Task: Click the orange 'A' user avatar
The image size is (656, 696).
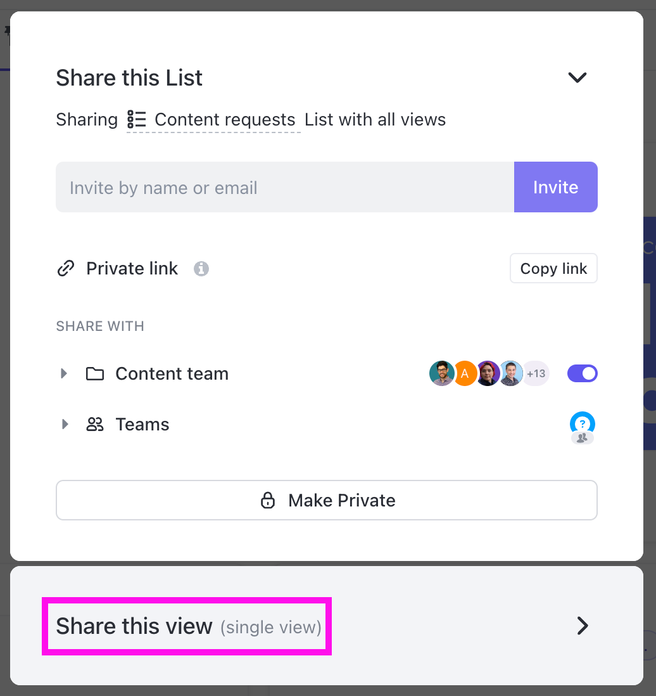Action: pyautogui.click(x=465, y=374)
